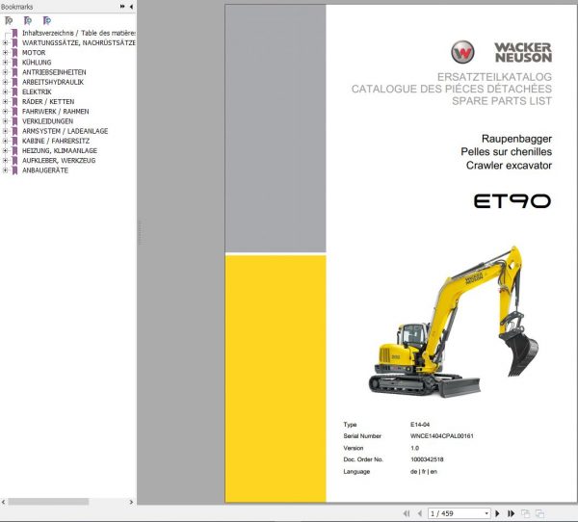Screen dimensions: 578x522
Task: Expand the FAHRWERK / RAHMEN bookmark node
Action: coord(5,112)
